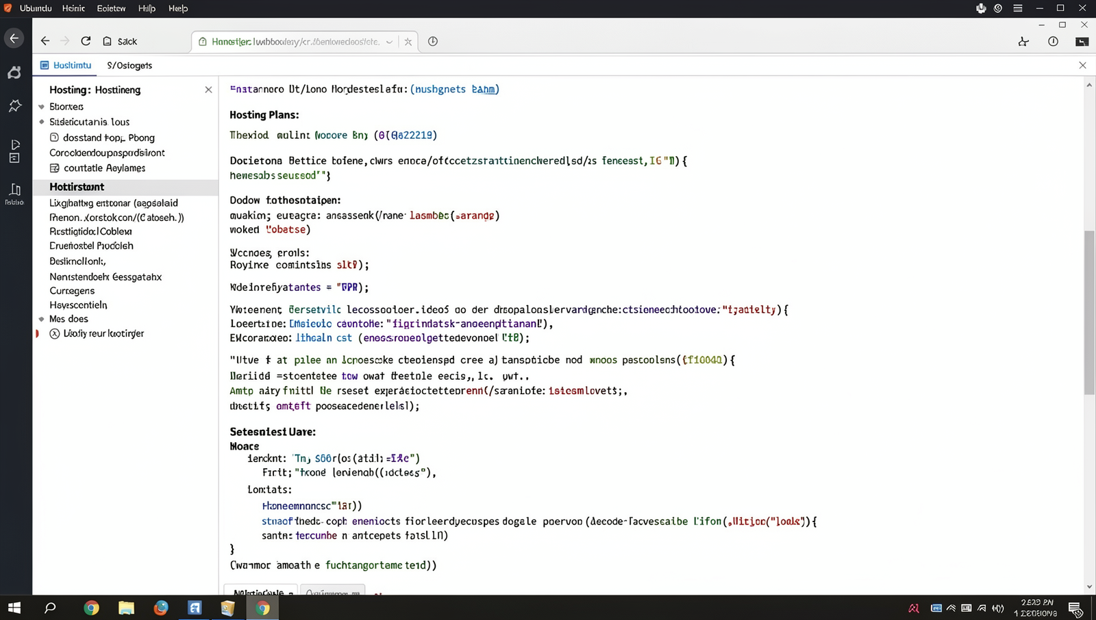Select the Curtegens entry
Screen dimensions: 1096x620
[x=72, y=291]
